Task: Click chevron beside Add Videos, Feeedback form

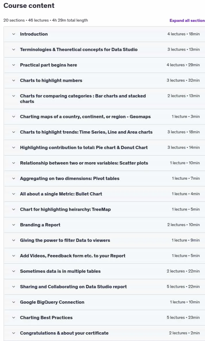Action: 14,256
